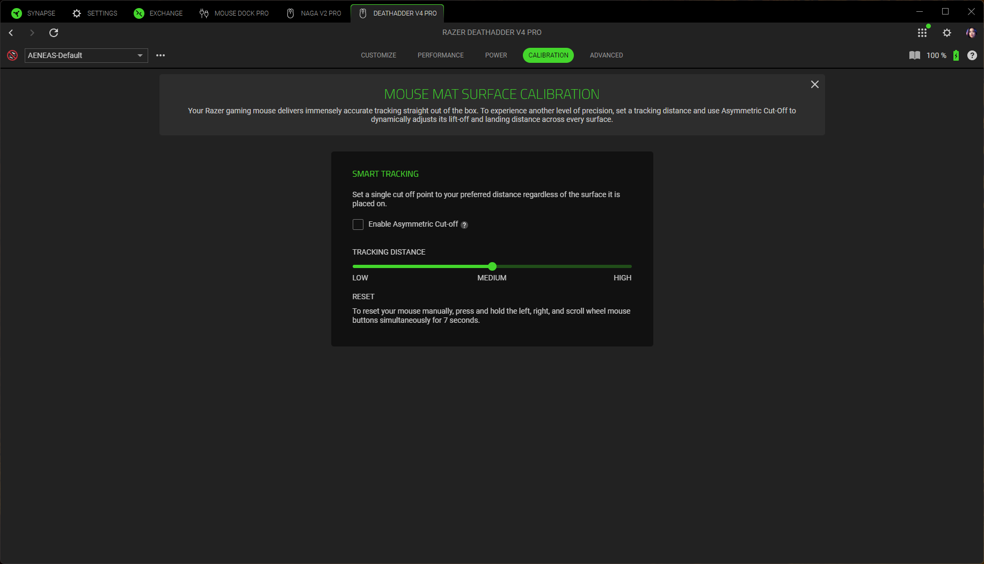Click the Naga V2 Pro mouse icon
984x564 pixels.
(x=290, y=13)
